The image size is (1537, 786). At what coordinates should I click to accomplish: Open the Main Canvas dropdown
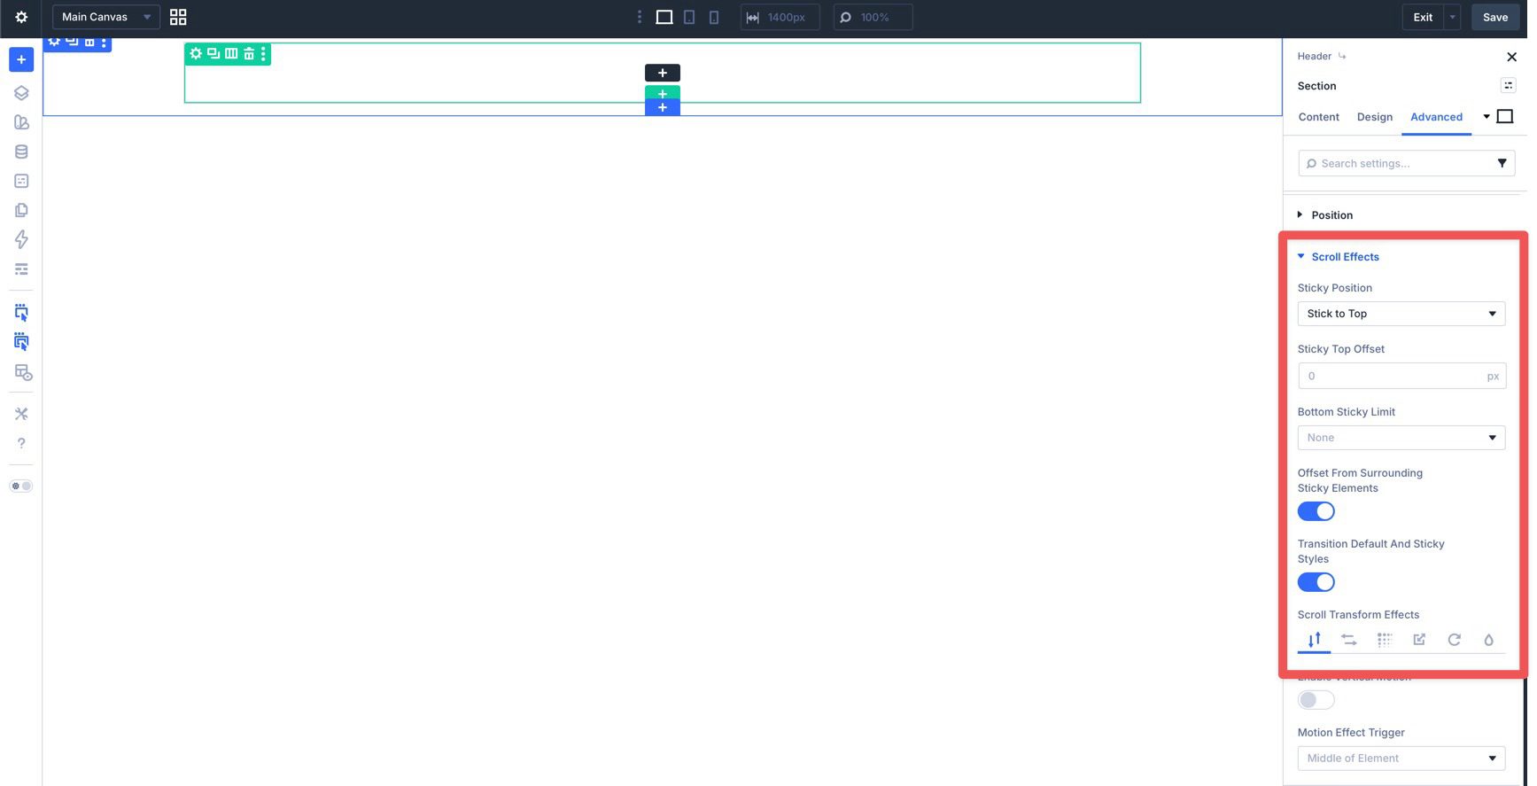pyautogui.click(x=106, y=17)
